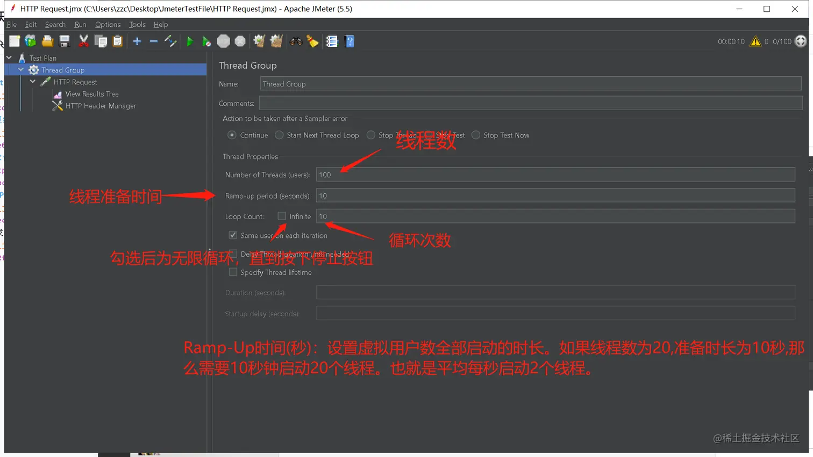This screenshot has height=457, width=813.
Task: Open the Run menu
Action: tap(80, 25)
